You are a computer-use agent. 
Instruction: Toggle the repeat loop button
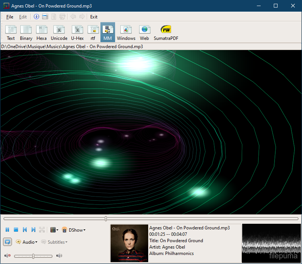(7, 242)
